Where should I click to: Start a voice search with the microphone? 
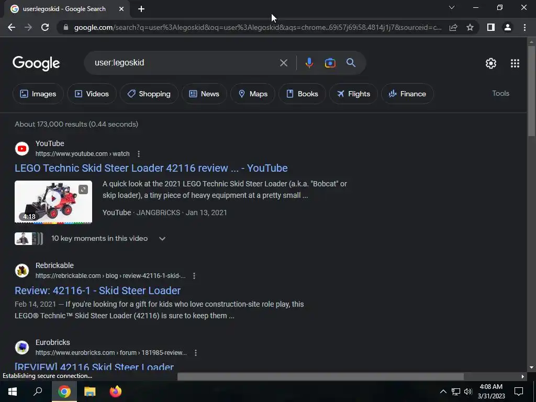[x=309, y=63]
